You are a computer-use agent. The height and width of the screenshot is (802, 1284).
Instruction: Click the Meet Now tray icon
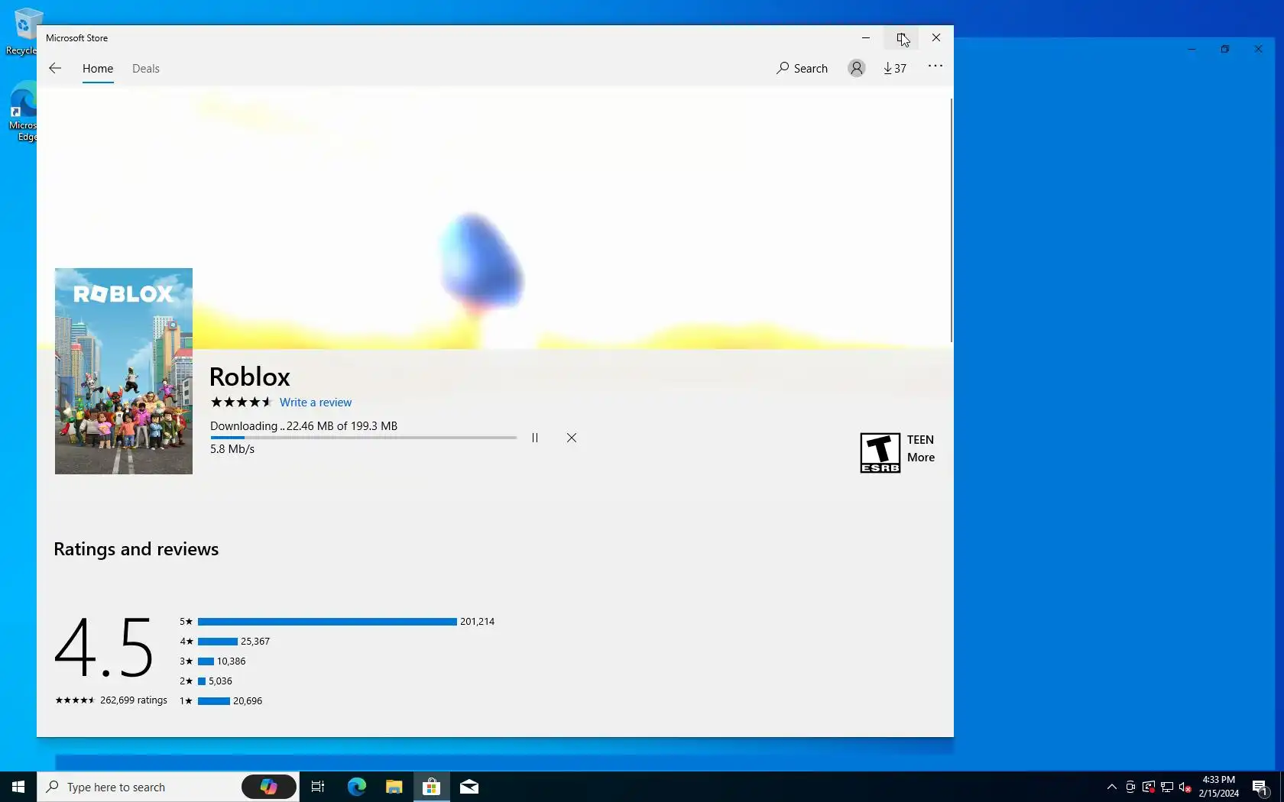1130,787
